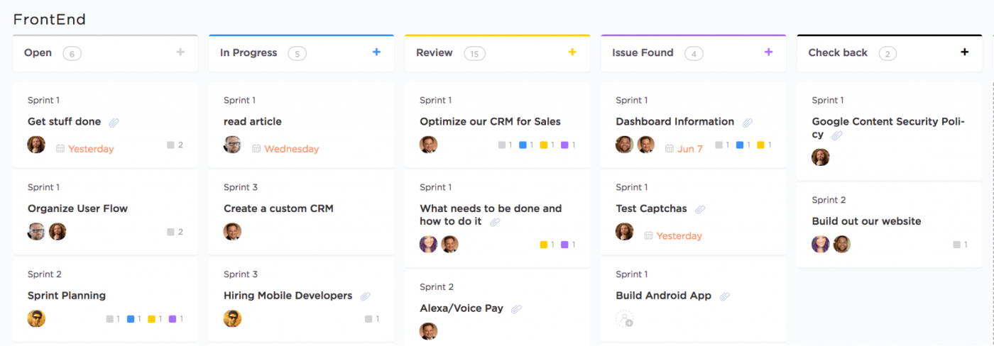Add a task to In Progress column
Image resolution: width=994 pixels, height=346 pixels.
click(x=376, y=52)
